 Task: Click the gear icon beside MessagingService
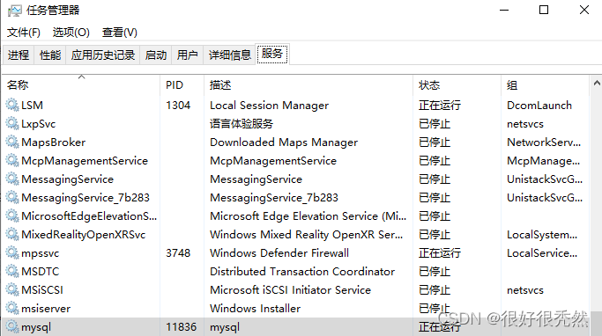tap(12, 179)
